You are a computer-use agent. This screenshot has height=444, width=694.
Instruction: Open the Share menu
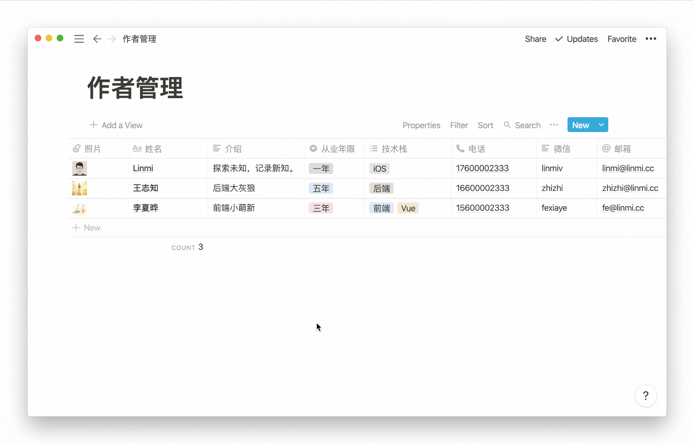click(x=536, y=39)
